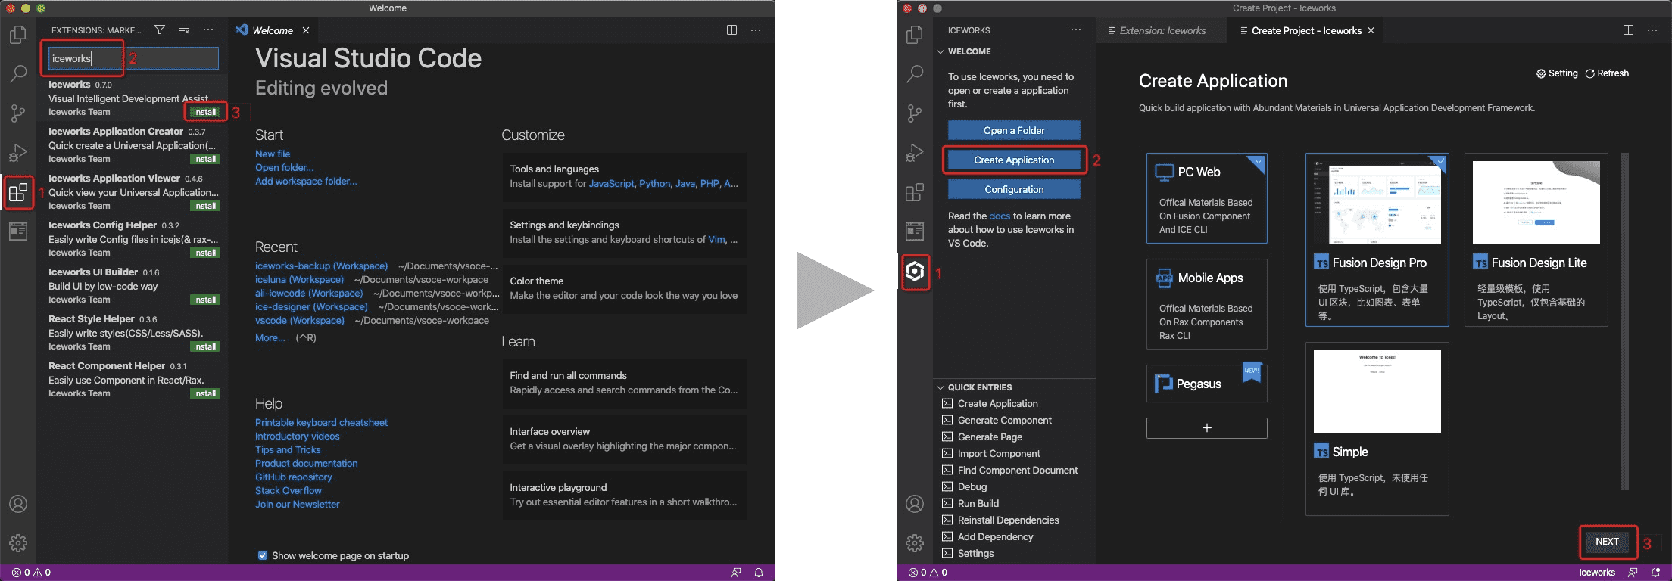
Task: Click Open a Folder button
Action: pos(1014,130)
